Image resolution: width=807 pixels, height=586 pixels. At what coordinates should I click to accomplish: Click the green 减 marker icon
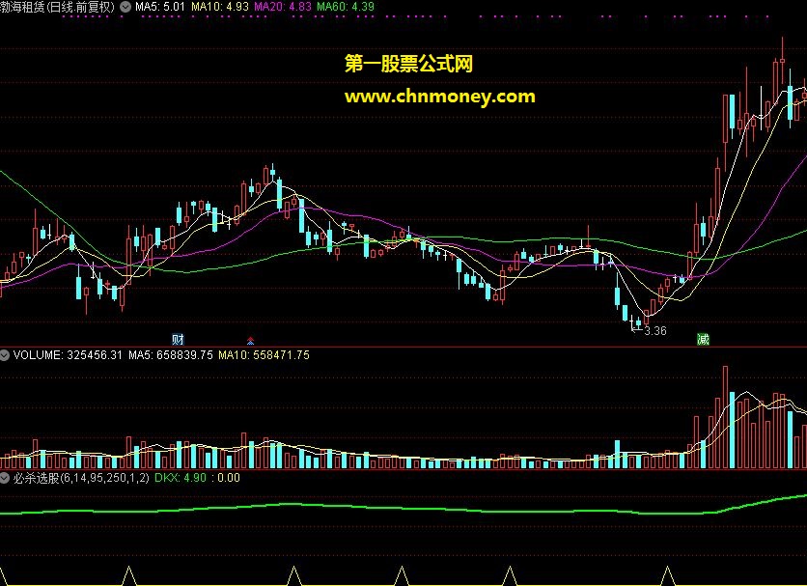pyautogui.click(x=703, y=340)
